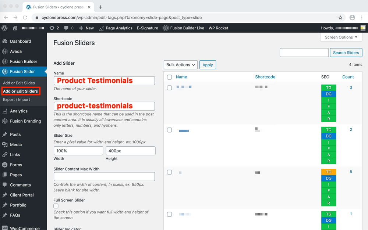The image size is (368, 230).
Task: Open Add or Edit Slides submenu
Action: pos(19,83)
